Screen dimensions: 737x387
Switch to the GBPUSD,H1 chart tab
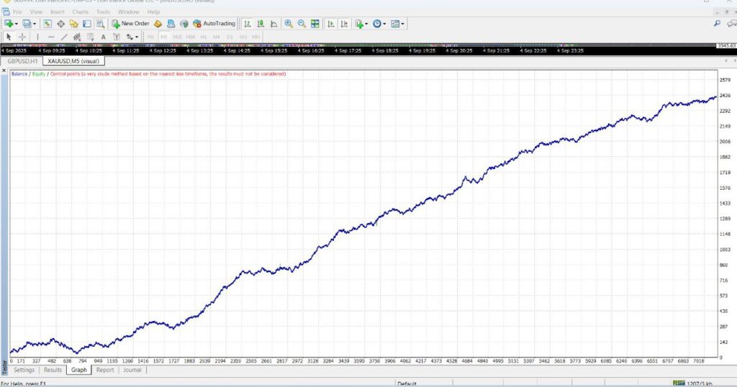[22, 61]
